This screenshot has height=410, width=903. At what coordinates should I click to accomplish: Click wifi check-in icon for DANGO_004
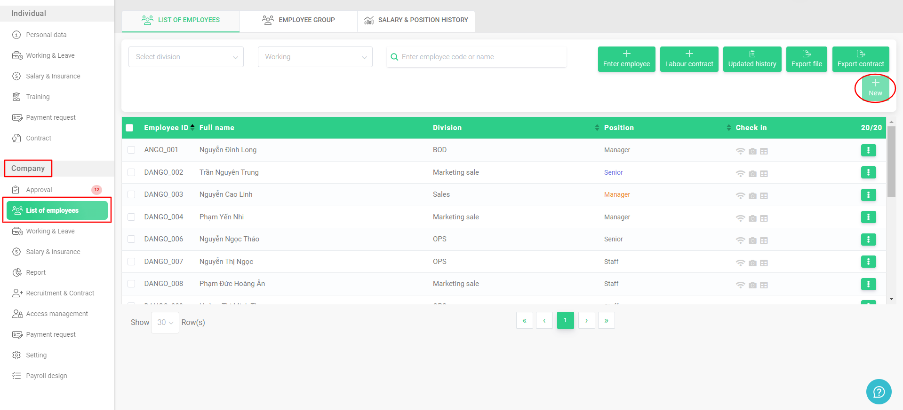pos(740,218)
